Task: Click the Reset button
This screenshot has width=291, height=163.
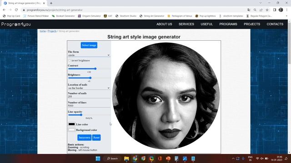Action: (x=96, y=138)
